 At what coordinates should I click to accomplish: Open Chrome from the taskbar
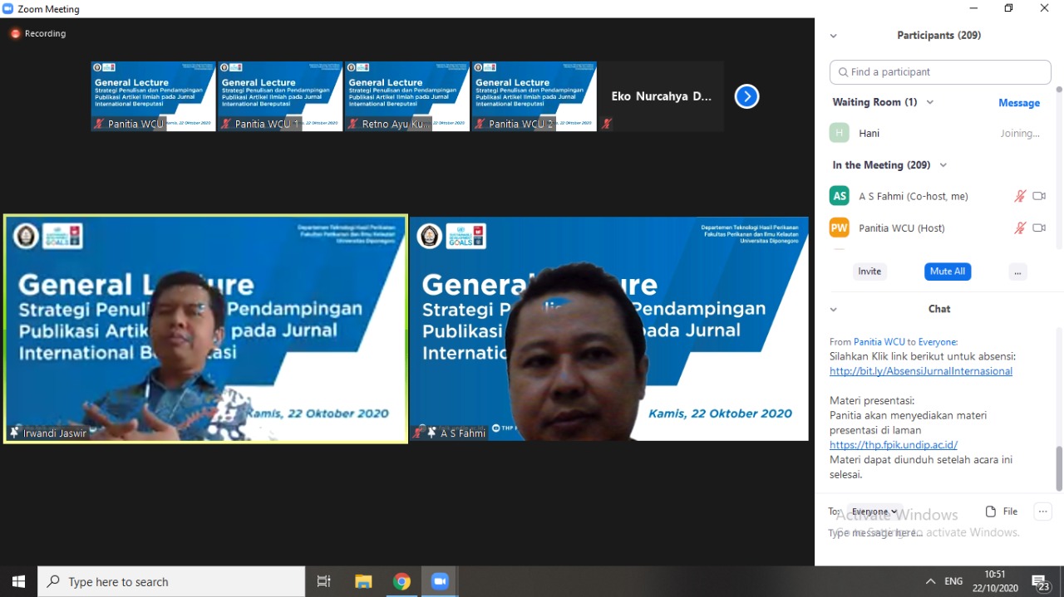pos(401,581)
